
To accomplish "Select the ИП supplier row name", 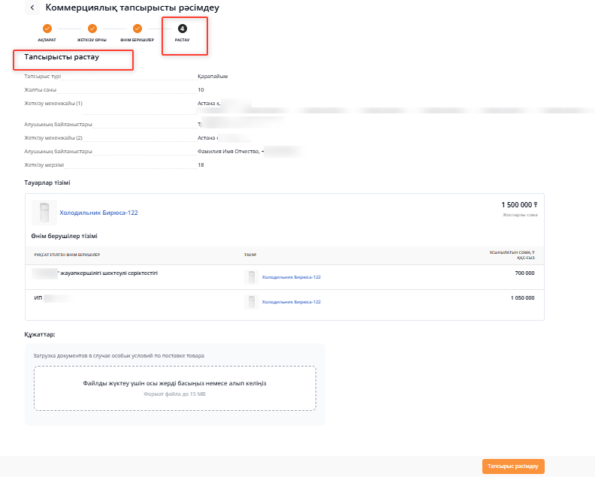I will [x=39, y=298].
